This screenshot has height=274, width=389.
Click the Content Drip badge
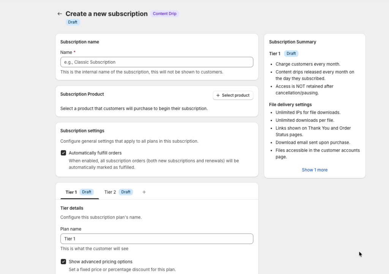tap(164, 14)
